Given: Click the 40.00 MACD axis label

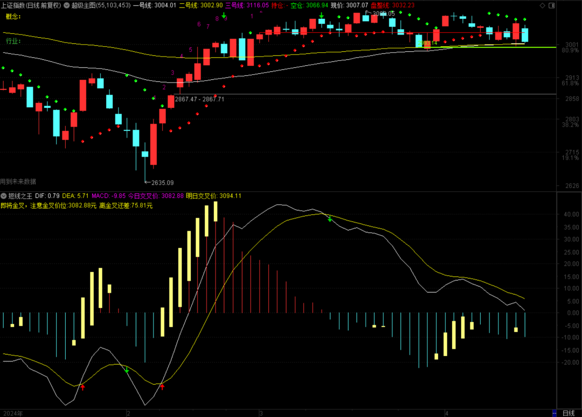Looking at the screenshot, I should (x=572, y=214).
